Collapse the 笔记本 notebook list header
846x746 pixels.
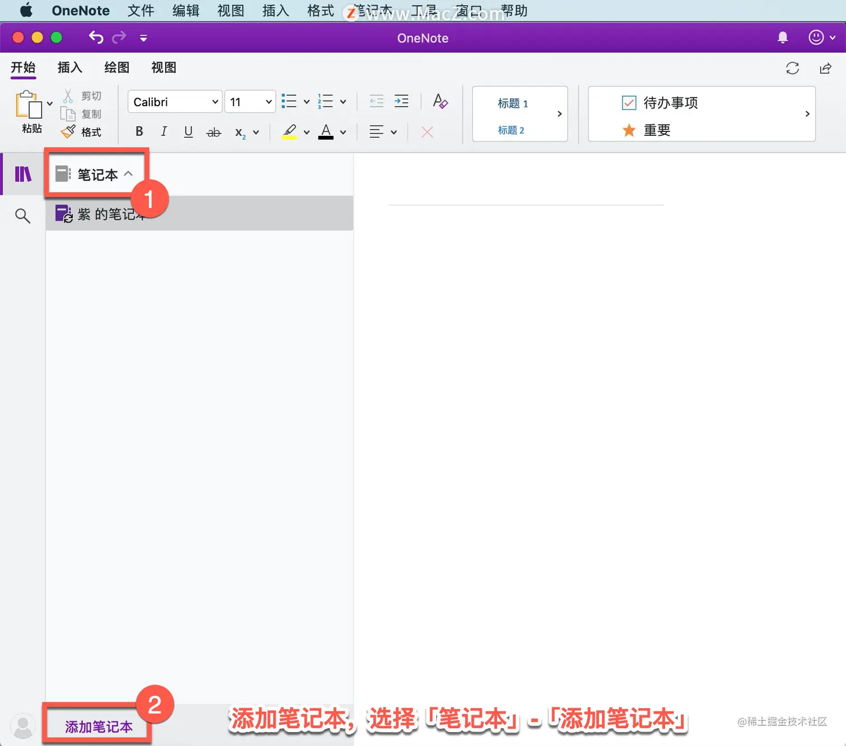[x=95, y=174]
